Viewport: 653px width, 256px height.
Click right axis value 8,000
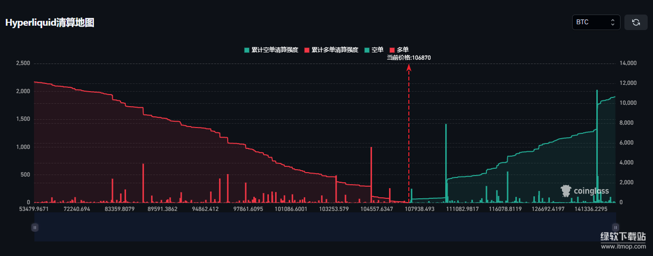click(x=627, y=123)
